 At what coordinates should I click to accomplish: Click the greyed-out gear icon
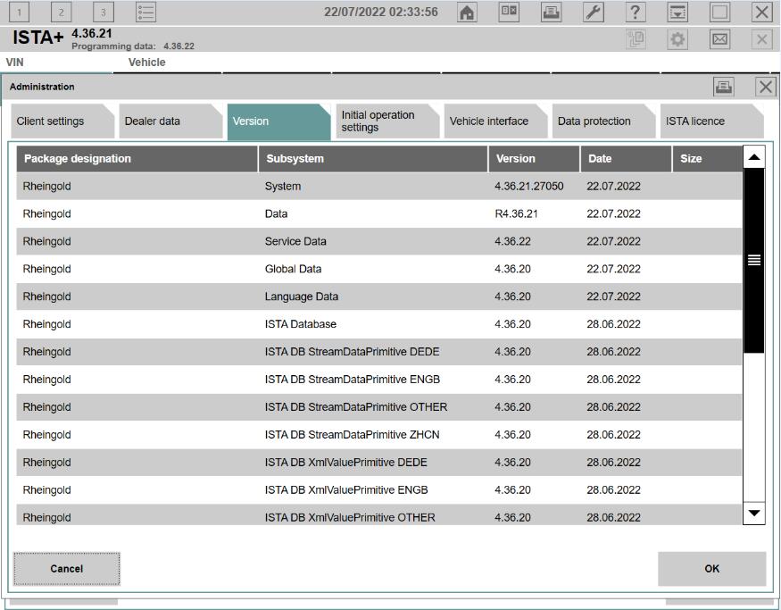click(677, 39)
